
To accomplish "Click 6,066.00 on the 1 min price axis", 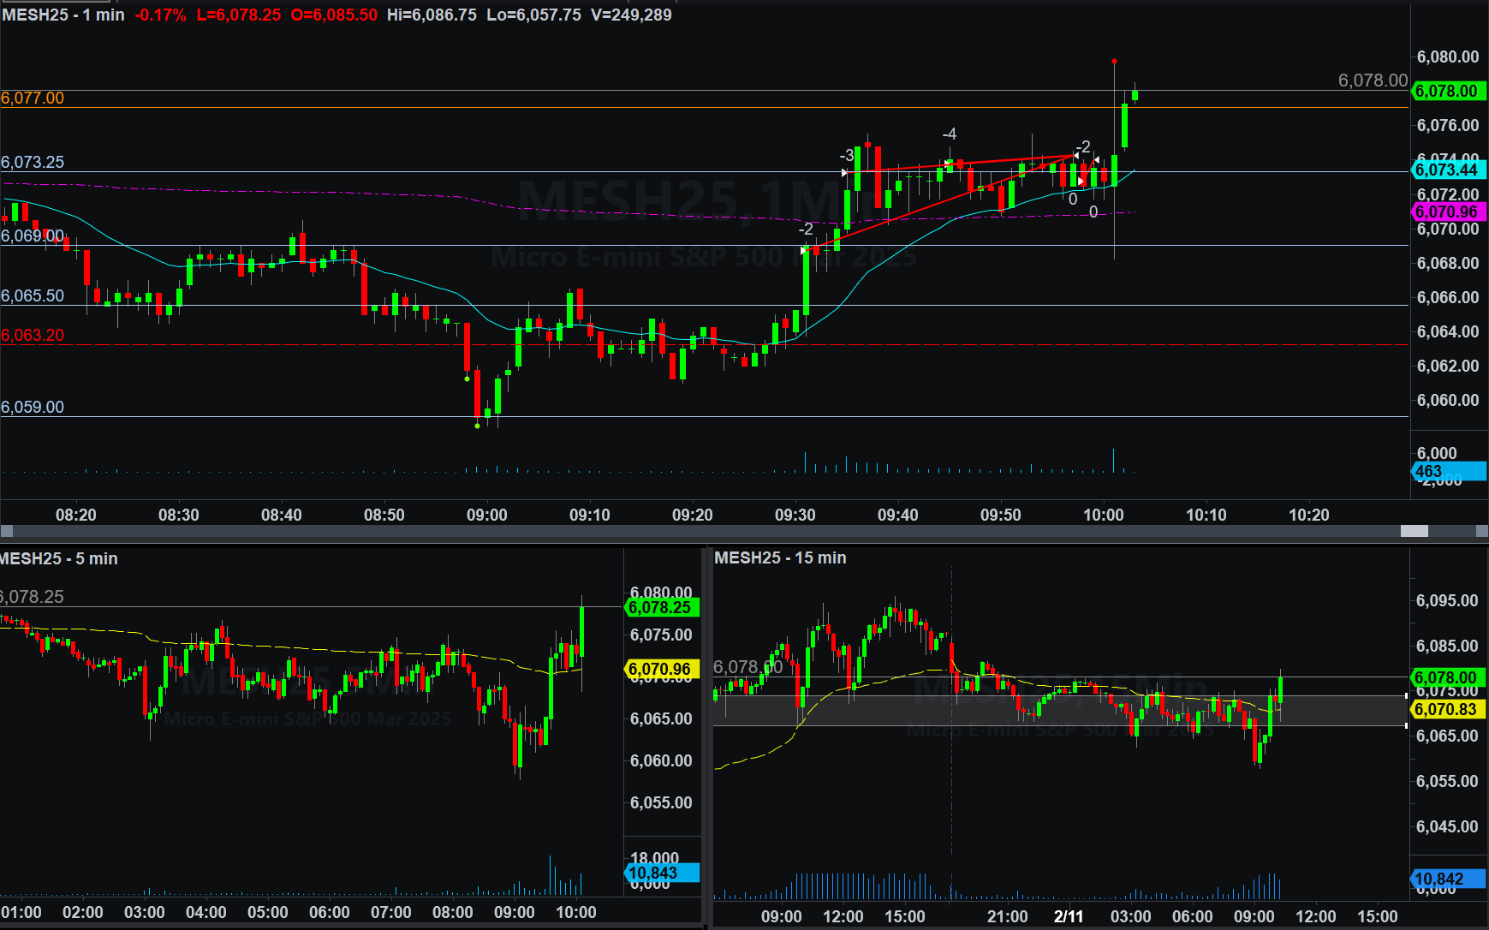I will pyautogui.click(x=1448, y=297).
